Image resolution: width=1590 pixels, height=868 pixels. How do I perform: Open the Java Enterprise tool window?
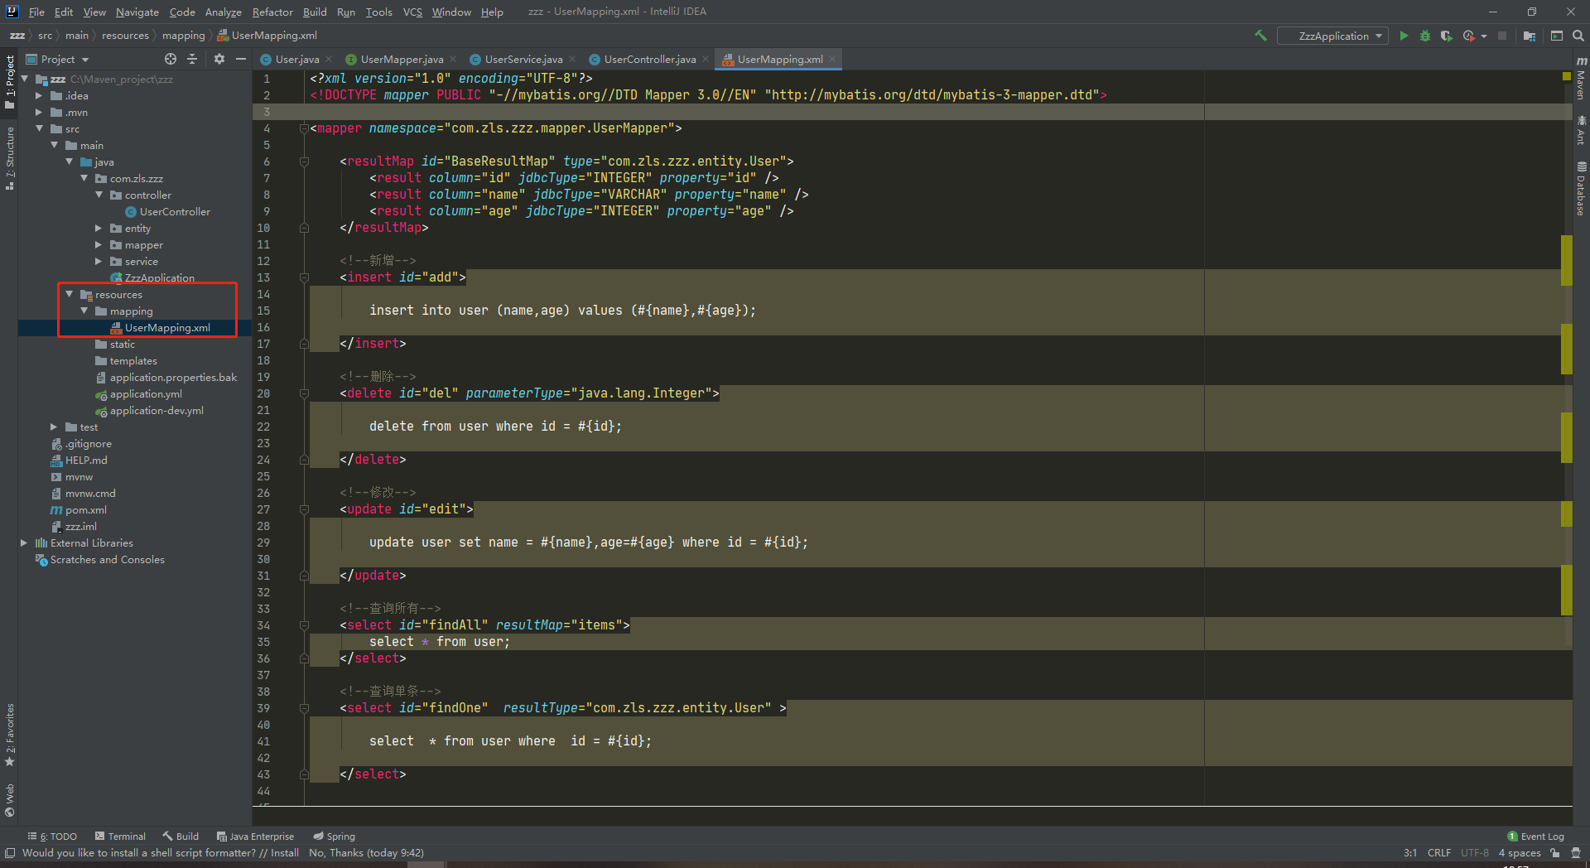tap(255, 837)
